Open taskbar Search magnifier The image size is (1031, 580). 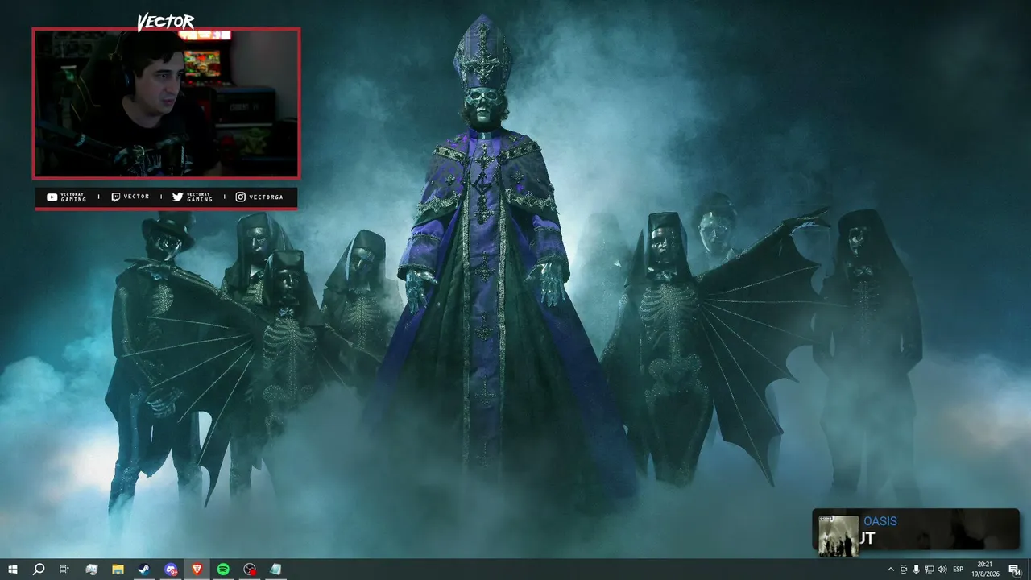click(39, 570)
